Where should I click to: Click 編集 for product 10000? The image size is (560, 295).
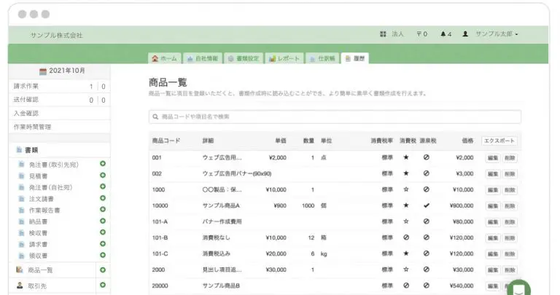point(493,206)
